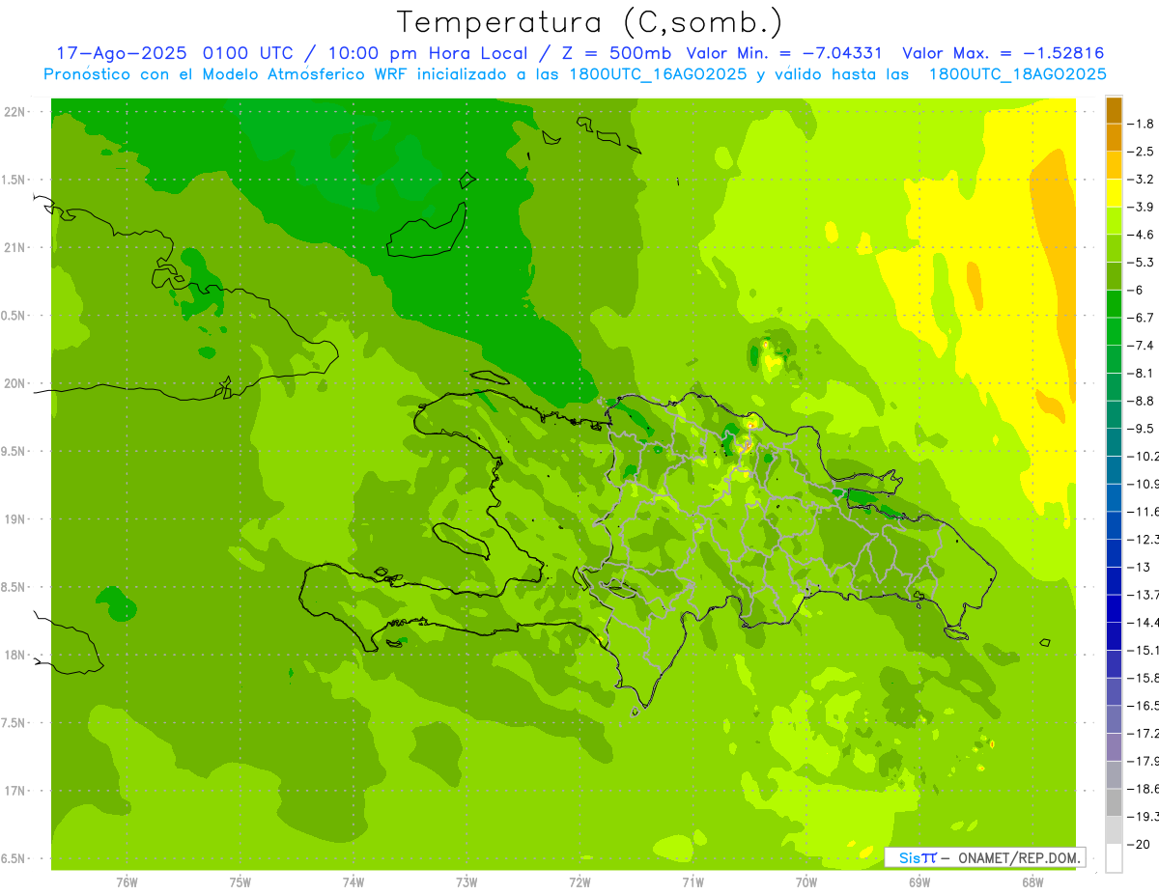The height and width of the screenshot is (895, 1159).
Task: Click the 'SisTT - ONAMET/REP.DOM.' credit box
Action: (984, 856)
